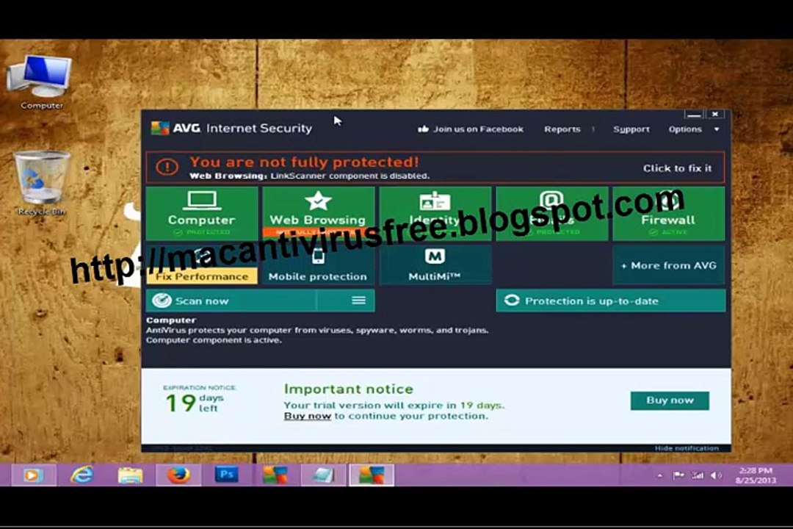Open File Explorer from the taskbar
The image size is (793, 529).
click(130, 475)
